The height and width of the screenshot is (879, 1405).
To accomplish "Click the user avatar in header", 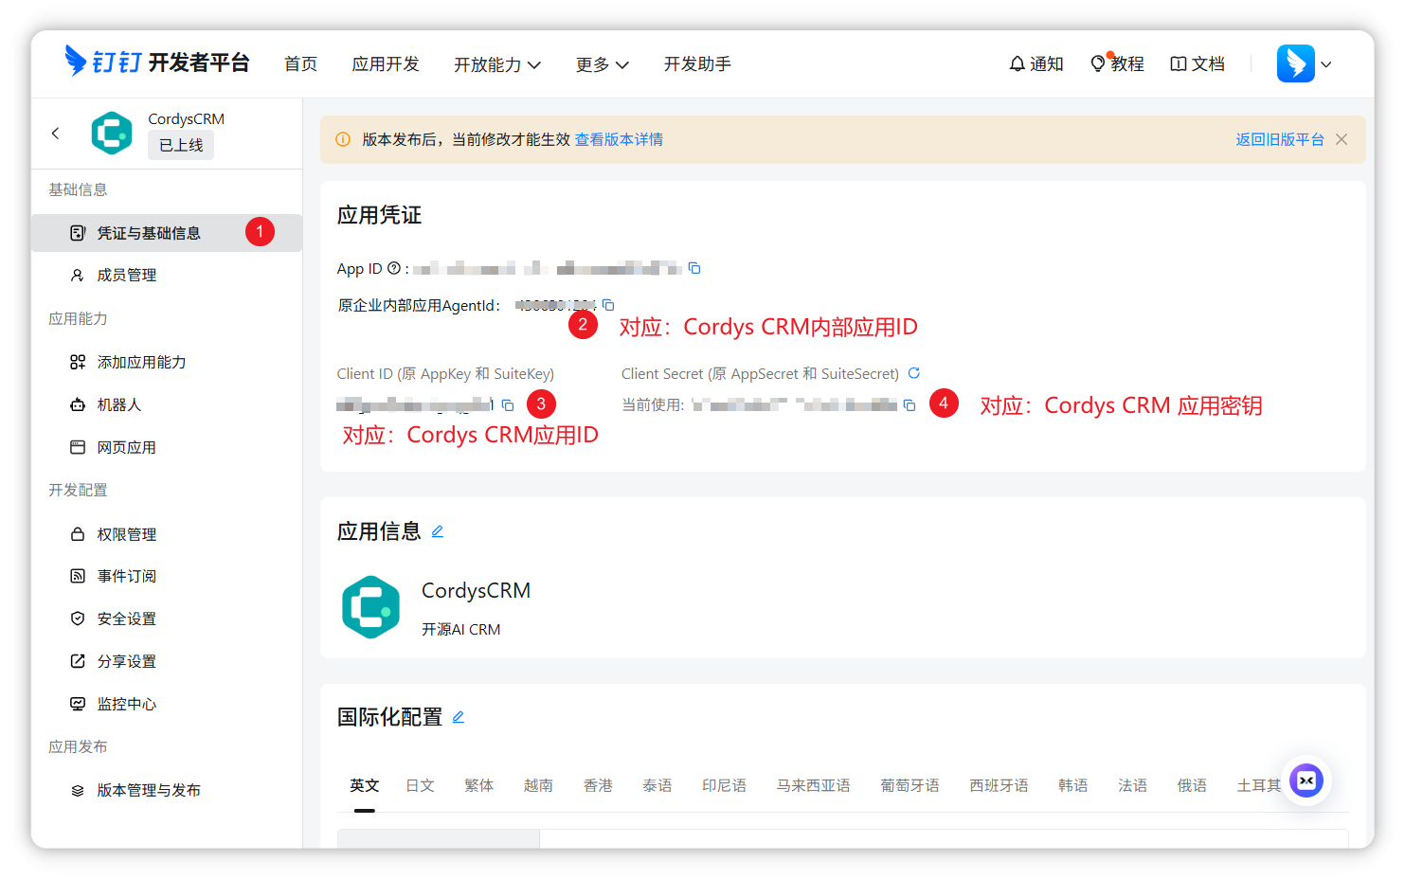I will 1296,63.
